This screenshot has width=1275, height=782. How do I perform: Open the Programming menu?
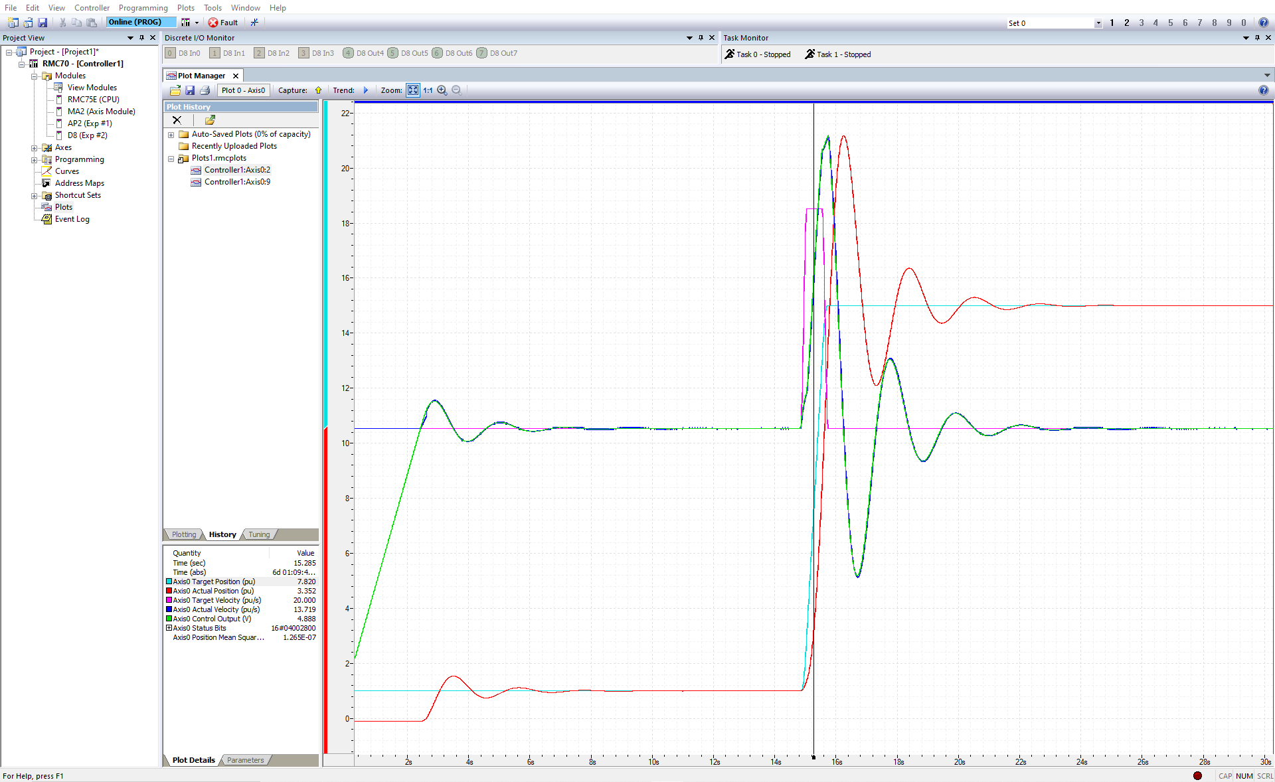pos(143,8)
